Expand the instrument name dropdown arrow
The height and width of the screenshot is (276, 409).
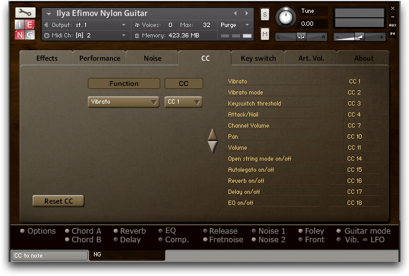tap(49, 13)
